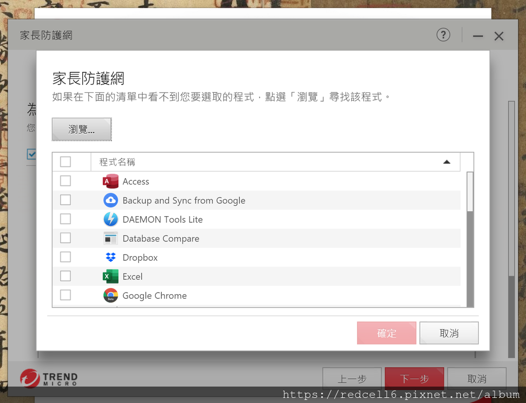Screen dimensions: 526x403
Task: Click 上一步 in the background window
Action: (352, 378)
